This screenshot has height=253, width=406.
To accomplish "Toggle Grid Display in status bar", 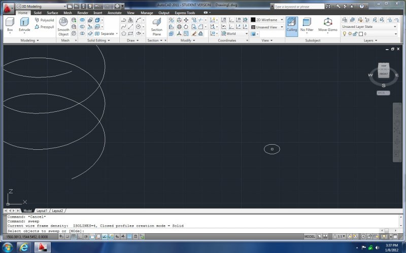I will click(74, 236).
